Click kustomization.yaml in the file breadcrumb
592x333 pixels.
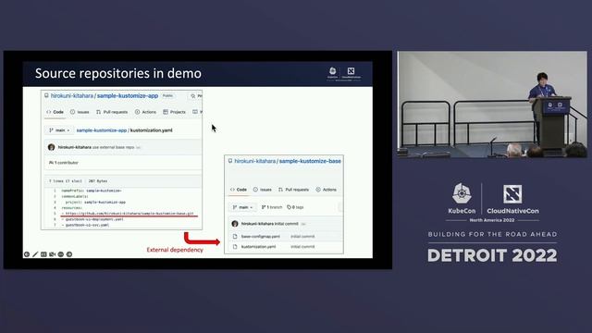pyautogui.click(x=152, y=130)
